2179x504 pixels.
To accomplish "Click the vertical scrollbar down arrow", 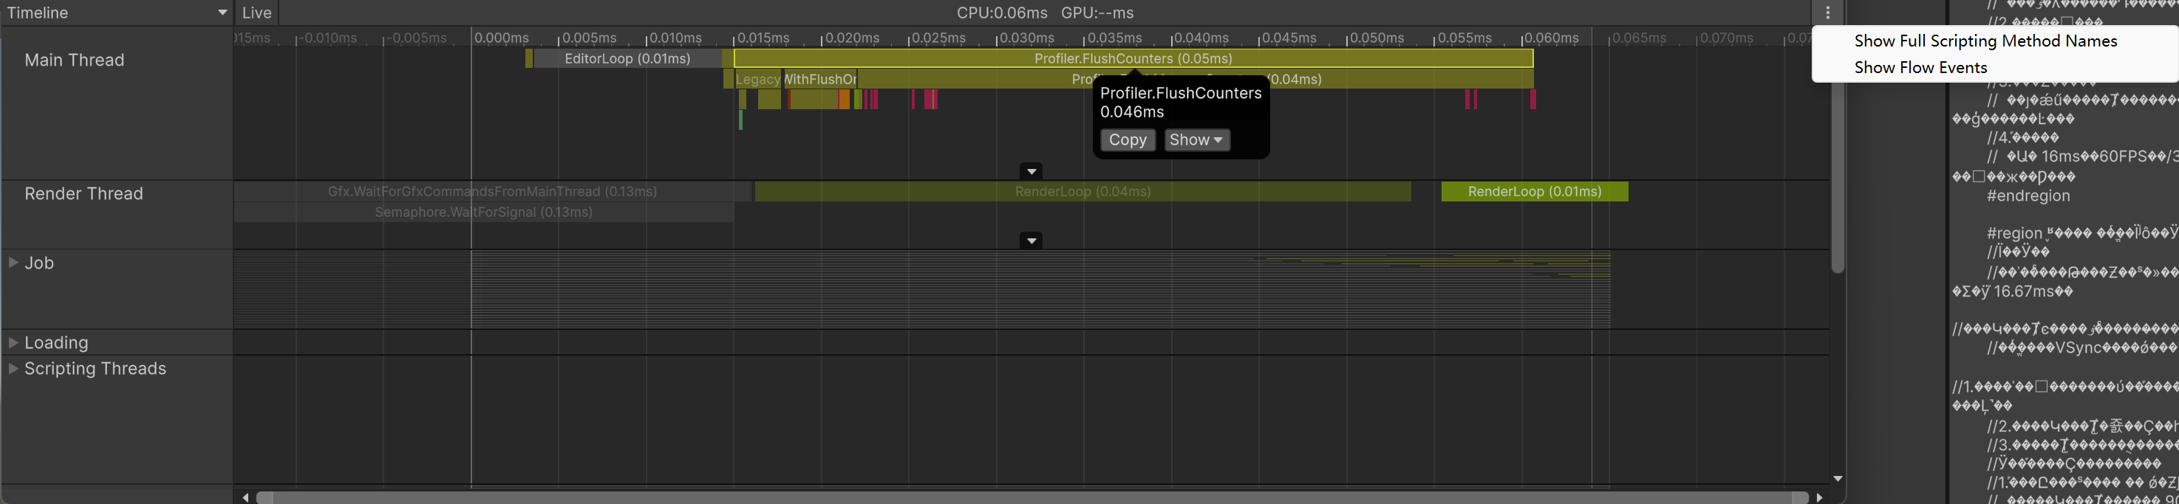I will click(x=1838, y=479).
